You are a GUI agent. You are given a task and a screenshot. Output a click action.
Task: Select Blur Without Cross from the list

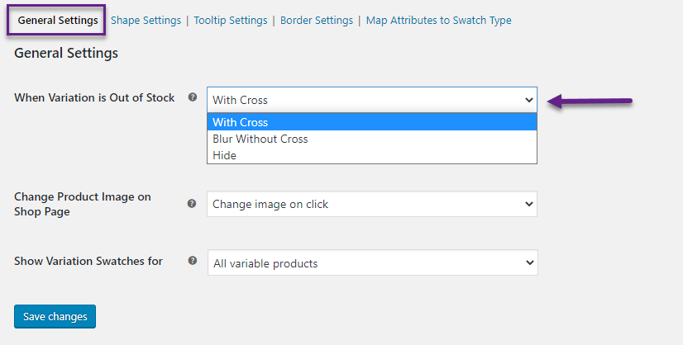[372, 139]
